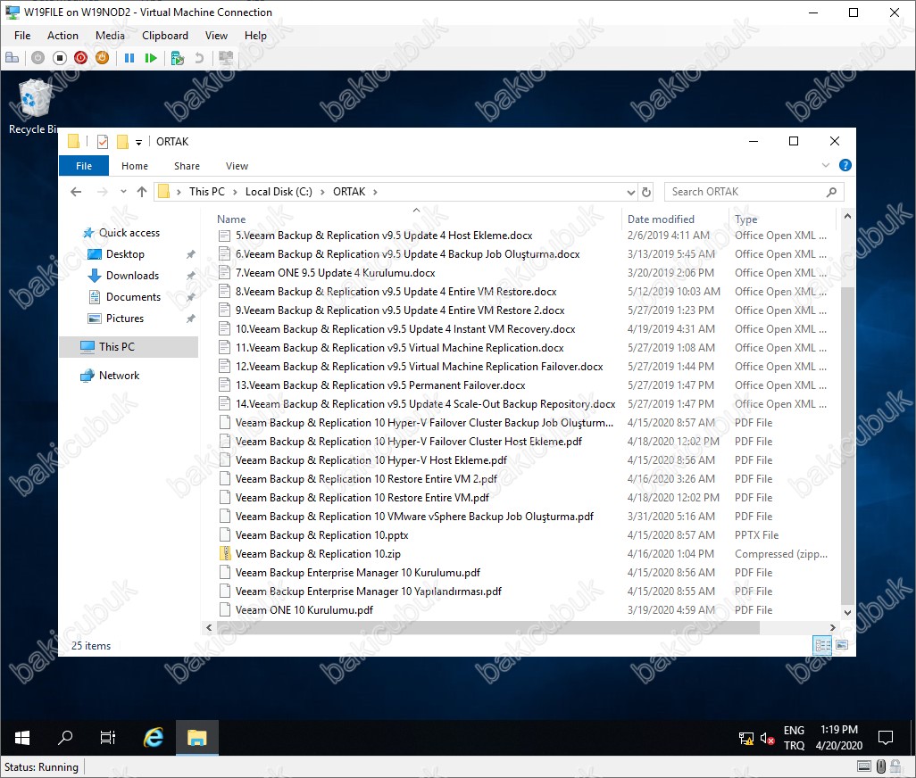Open Task View on the taskbar
Viewport: 916px width, 778px height.
[x=108, y=738]
